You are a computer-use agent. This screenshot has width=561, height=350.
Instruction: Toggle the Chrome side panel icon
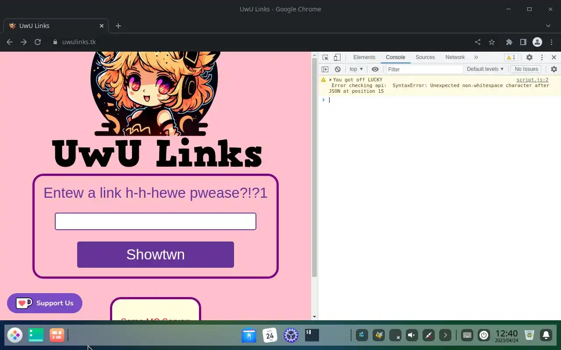click(x=523, y=42)
